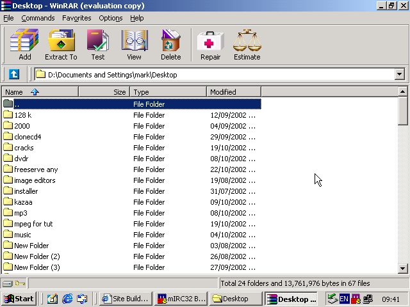410x307 pixels.
Task: Click the folder icon next to 2000
Action: click(x=8, y=125)
